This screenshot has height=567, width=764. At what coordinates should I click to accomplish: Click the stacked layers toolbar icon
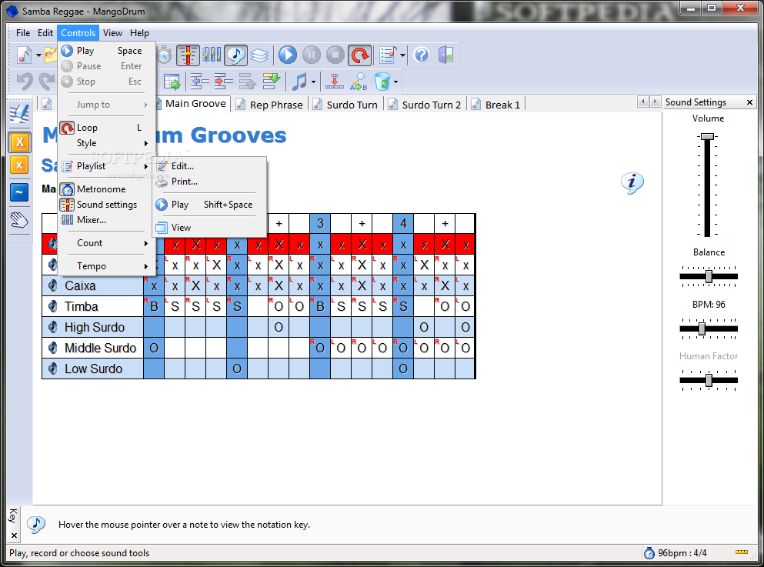click(259, 55)
